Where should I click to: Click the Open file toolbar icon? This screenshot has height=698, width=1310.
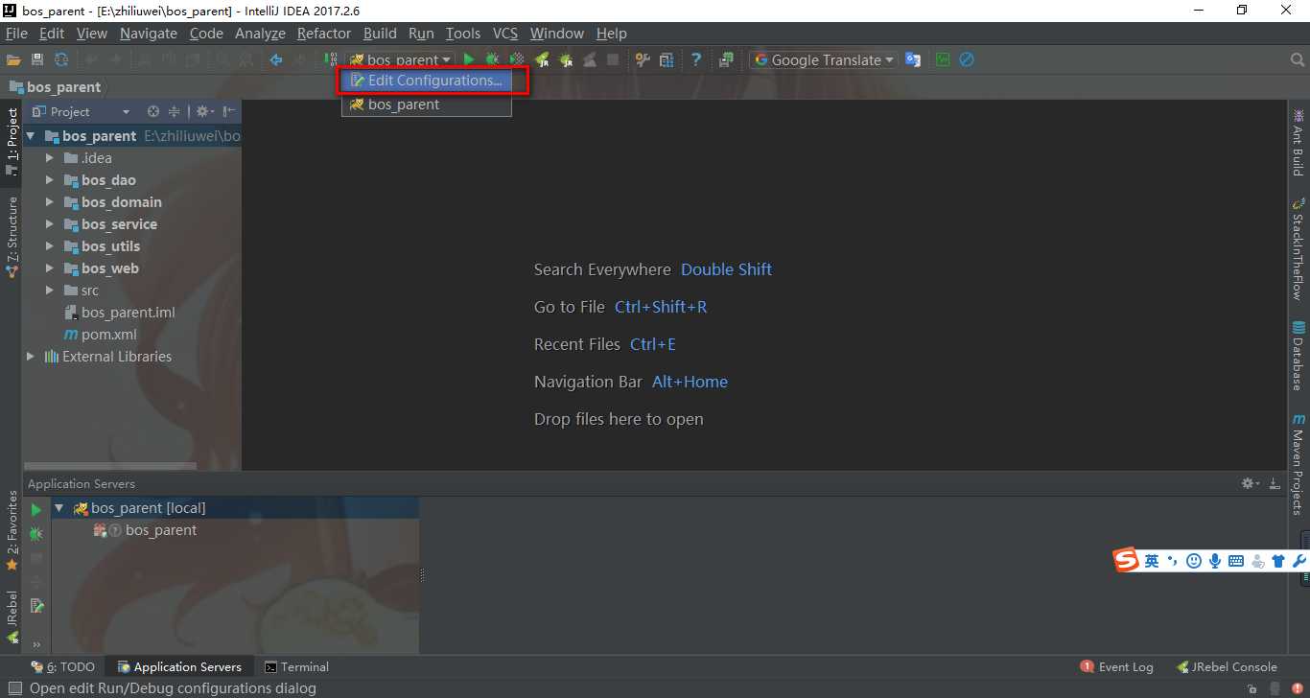(x=13, y=59)
